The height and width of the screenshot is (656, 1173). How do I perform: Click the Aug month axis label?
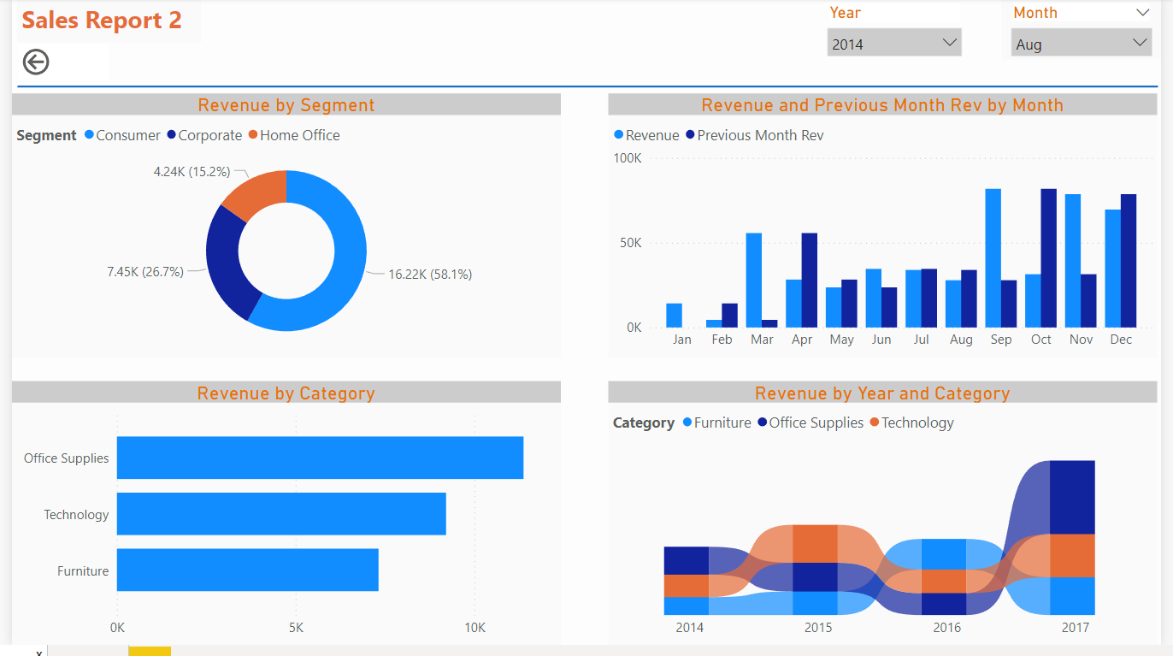click(x=961, y=340)
